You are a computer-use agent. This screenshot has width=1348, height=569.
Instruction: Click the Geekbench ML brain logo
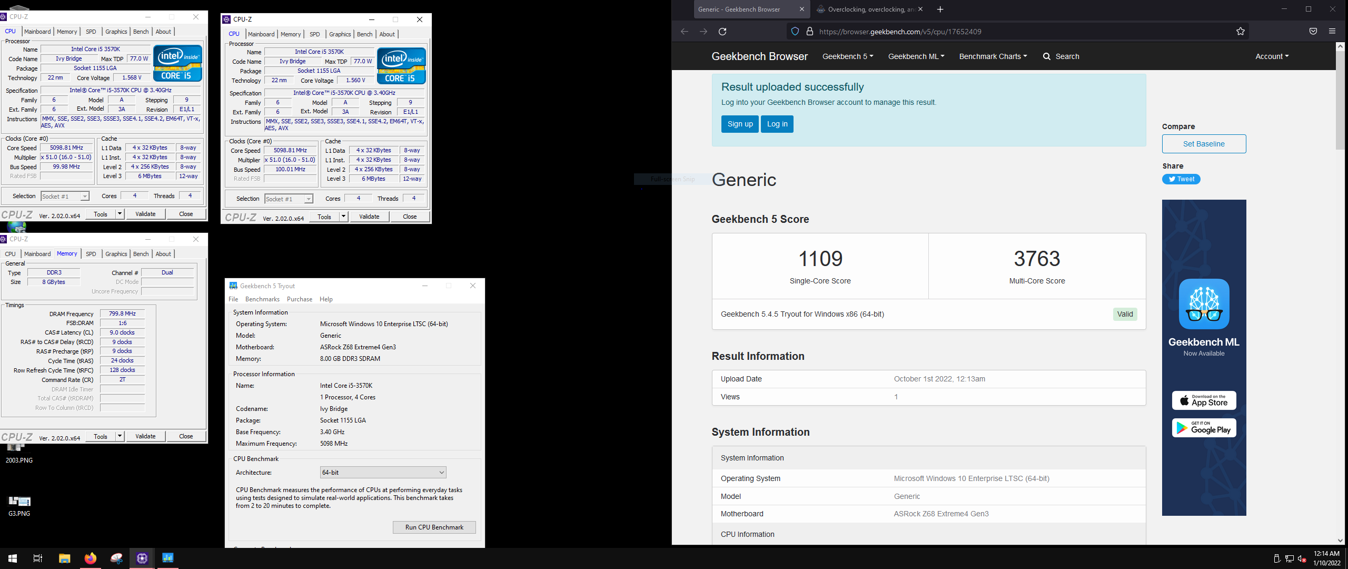coord(1204,304)
